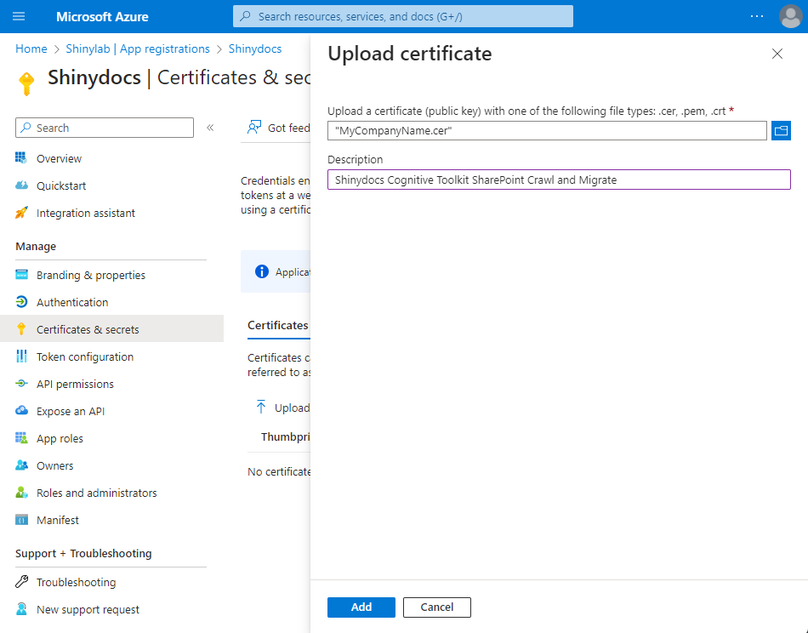This screenshot has height=633, width=808.
Task: Click the Home breadcrumb link
Action: click(x=31, y=48)
